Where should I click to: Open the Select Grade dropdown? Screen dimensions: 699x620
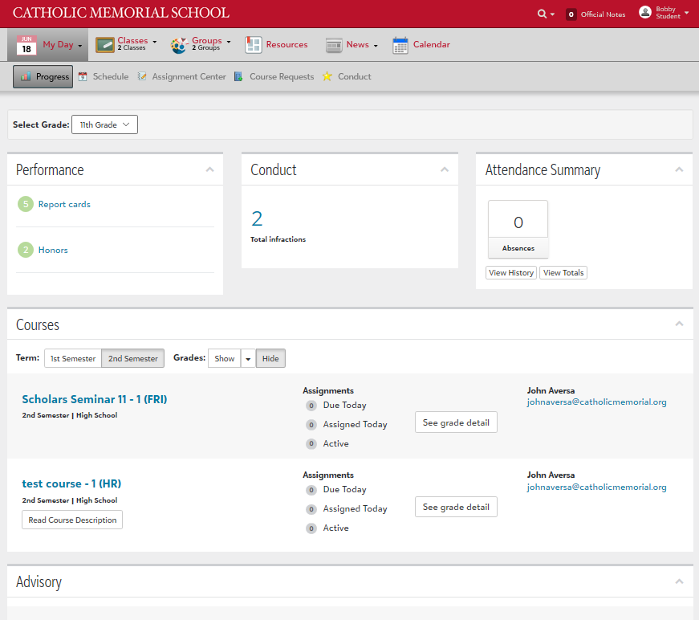(x=104, y=124)
